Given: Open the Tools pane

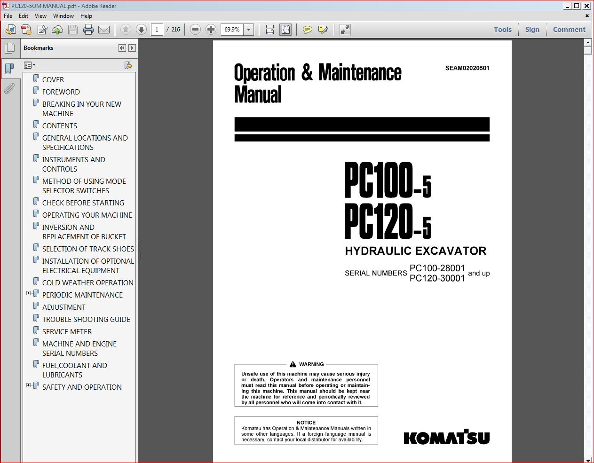Looking at the screenshot, I should point(502,30).
